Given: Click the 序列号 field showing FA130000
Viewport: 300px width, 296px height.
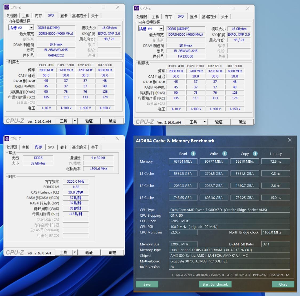Looking at the screenshot, I should pos(185,56).
